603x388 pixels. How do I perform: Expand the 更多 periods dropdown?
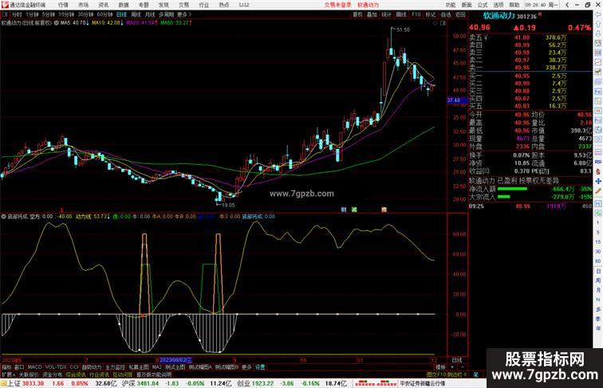pyautogui.click(x=183, y=14)
